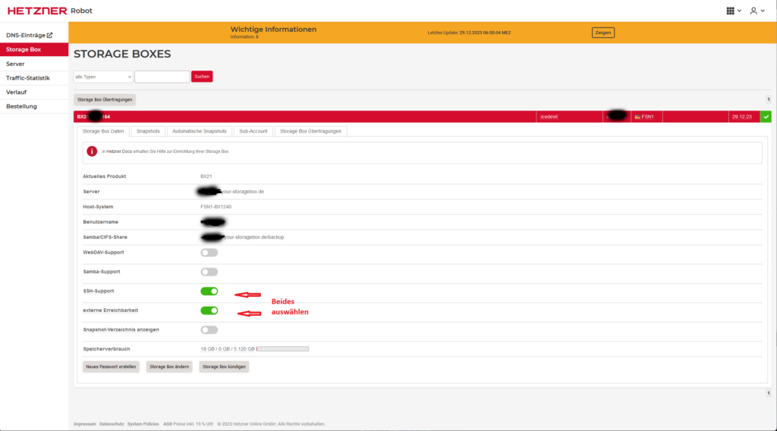Click the Samba/CIFS-Share path value
This screenshot has width=777, height=431.
click(243, 237)
